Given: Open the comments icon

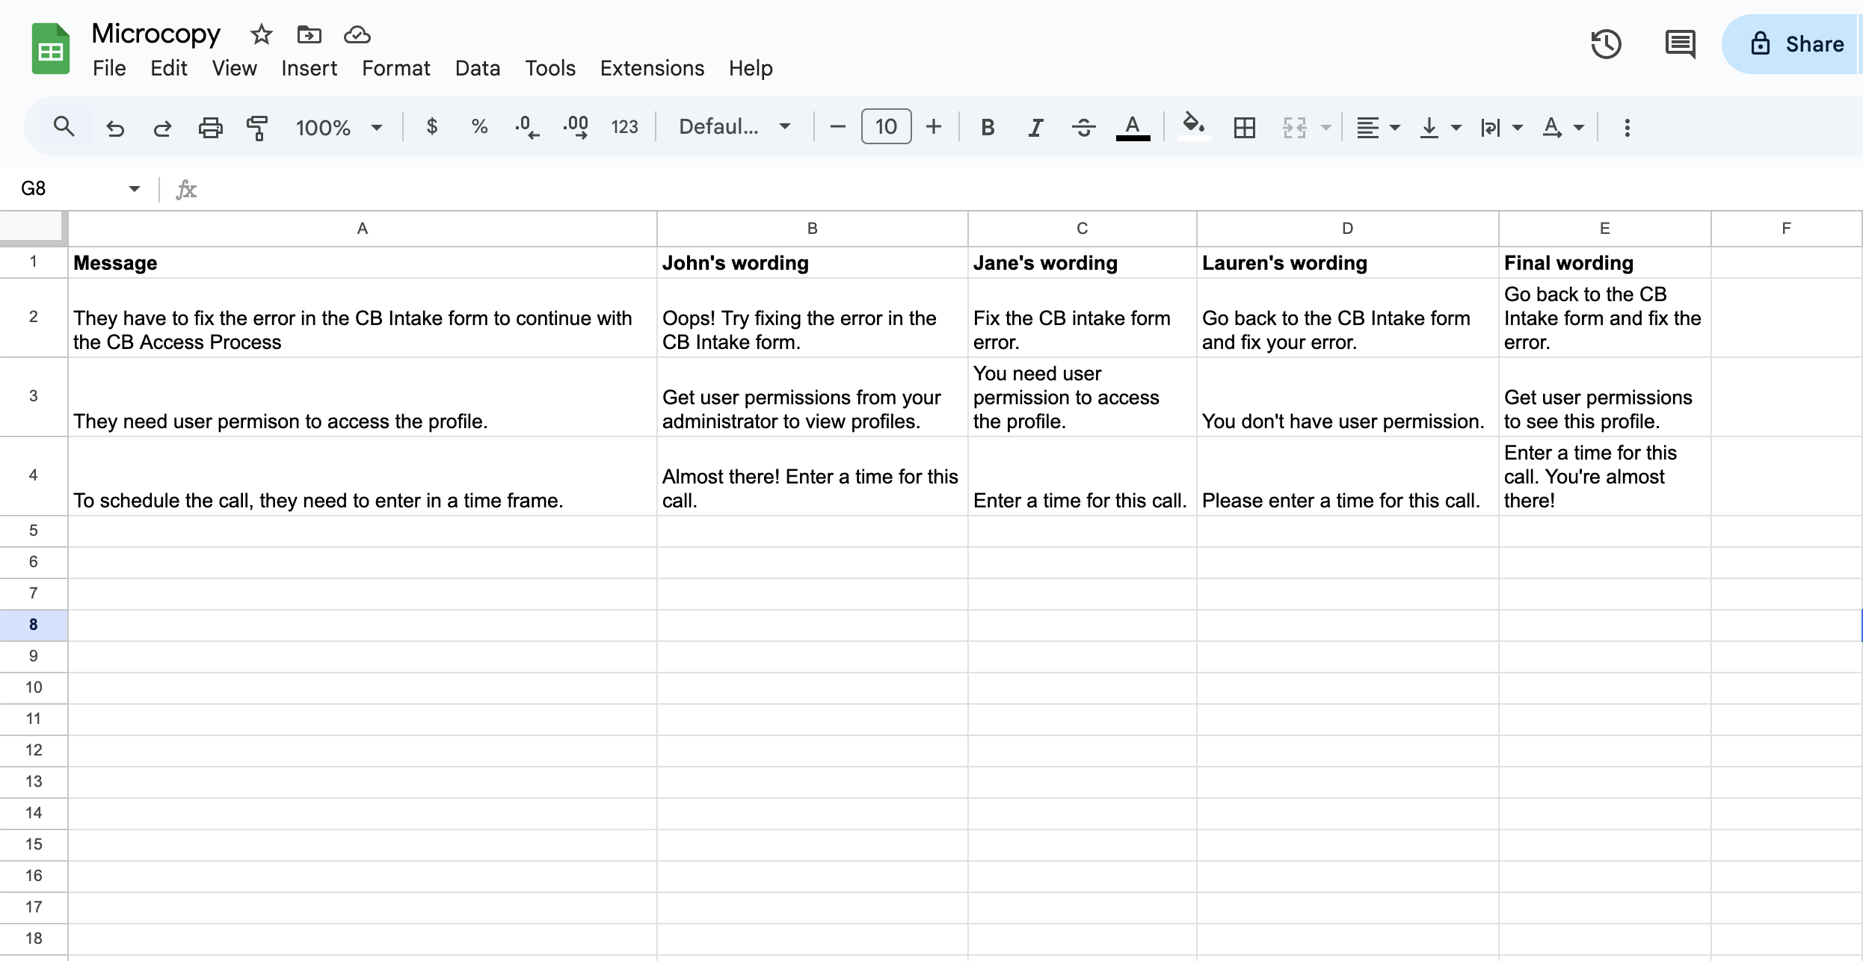Looking at the screenshot, I should click(1680, 44).
